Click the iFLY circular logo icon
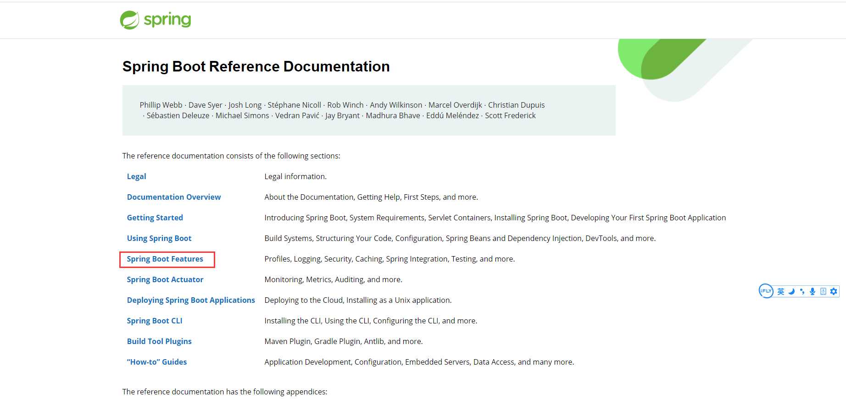The image size is (846, 399). pyautogui.click(x=766, y=291)
